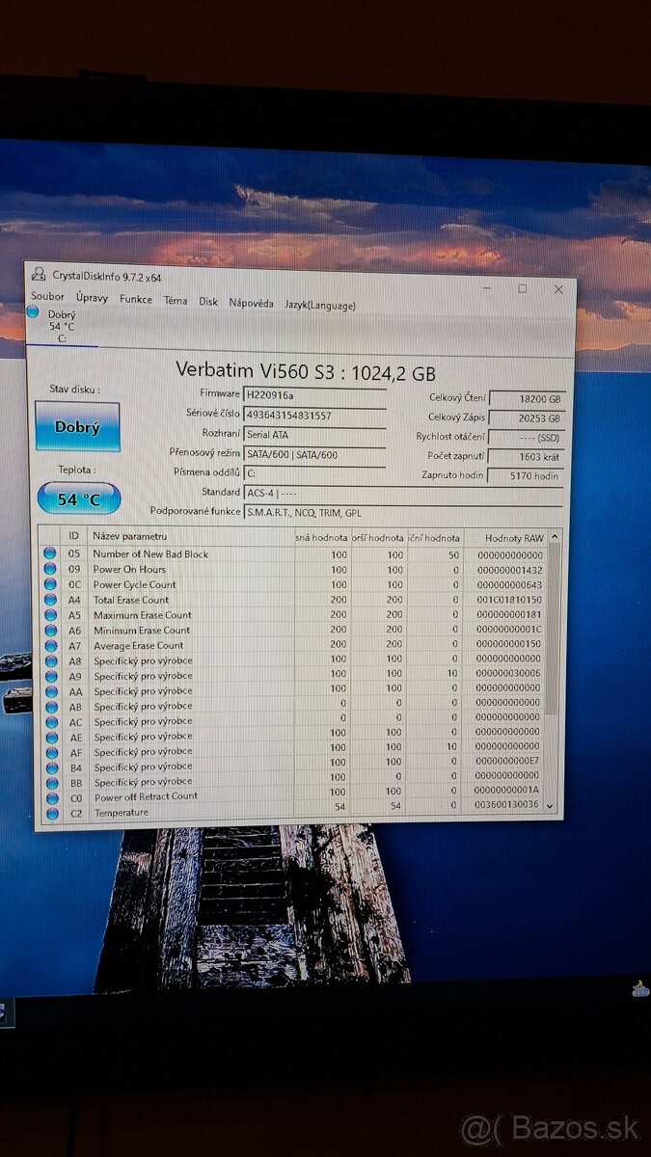Viewport: 651px width, 1157px height.
Task: Click the Verbatim Vi560 S3 : 1024,2 GB title
Action: pos(306,369)
